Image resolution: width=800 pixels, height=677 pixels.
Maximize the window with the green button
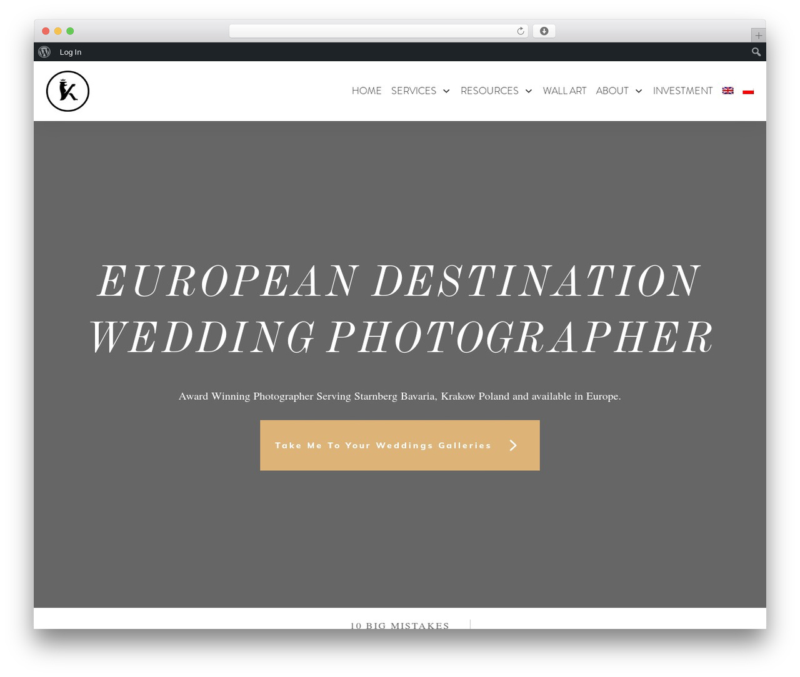coord(70,31)
